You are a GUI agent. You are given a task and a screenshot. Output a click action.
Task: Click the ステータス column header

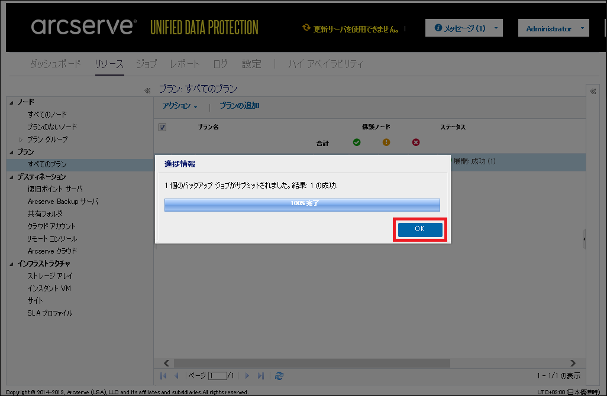[x=453, y=127]
